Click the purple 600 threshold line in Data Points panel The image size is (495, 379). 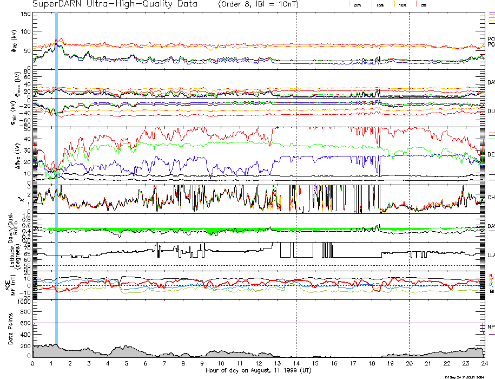[216, 323]
